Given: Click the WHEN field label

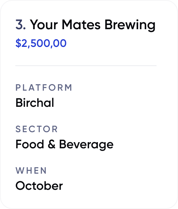Looking at the screenshot, I should click(x=31, y=171).
